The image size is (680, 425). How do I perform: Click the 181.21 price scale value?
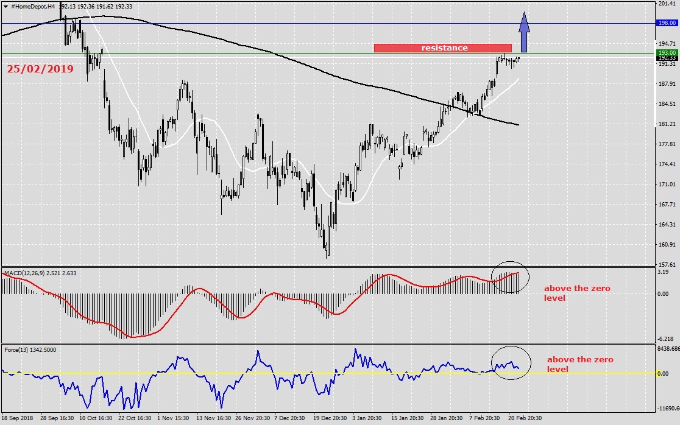point(667,124)
